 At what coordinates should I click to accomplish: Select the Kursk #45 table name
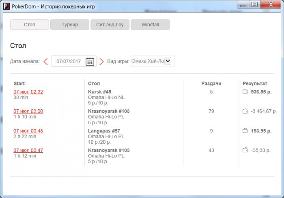point(100,92)
